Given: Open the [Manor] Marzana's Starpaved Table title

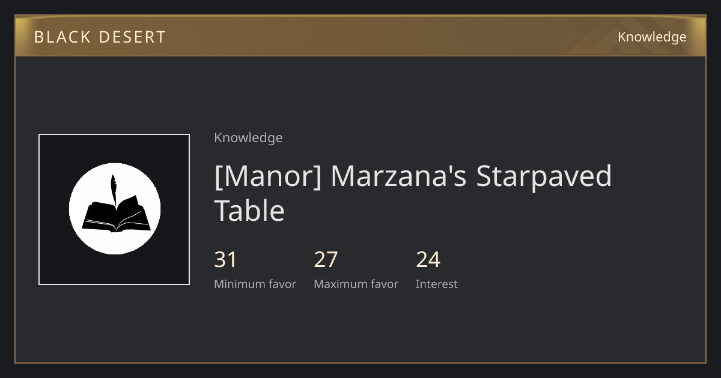Looking at the screenshot, I should point(413,193).
